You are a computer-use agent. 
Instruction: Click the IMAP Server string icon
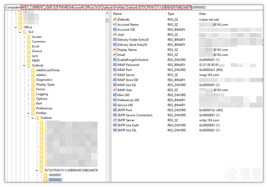tap(114, 75)
